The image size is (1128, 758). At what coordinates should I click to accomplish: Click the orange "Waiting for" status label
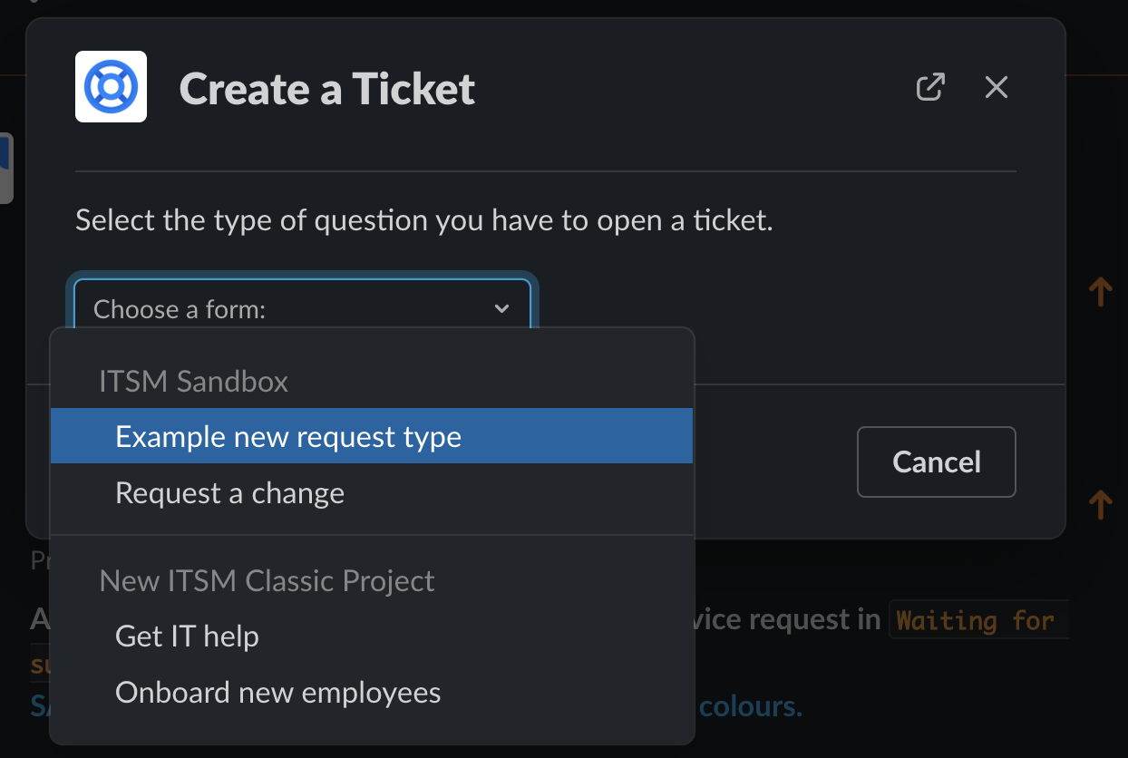click(x=976, y=621)
